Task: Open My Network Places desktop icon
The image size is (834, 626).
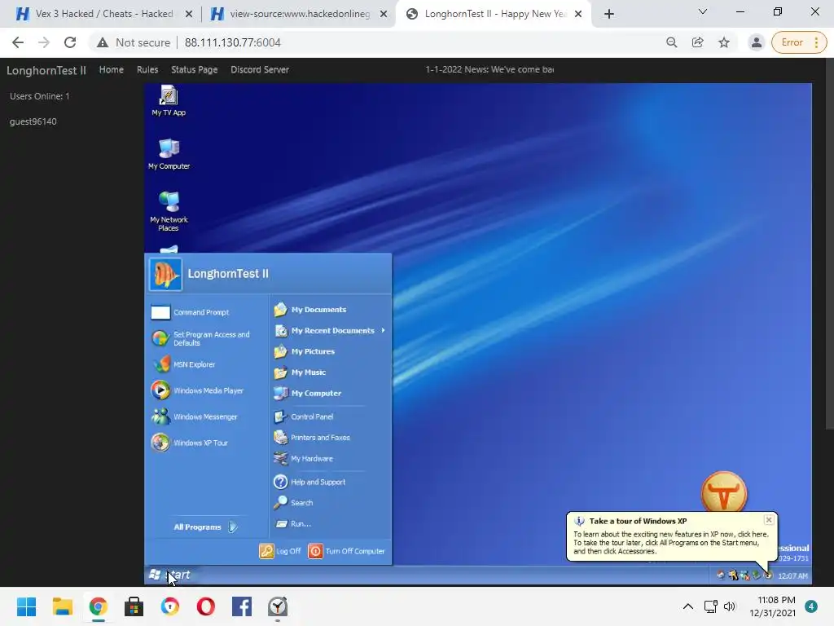Action: [x=169, y=211]
